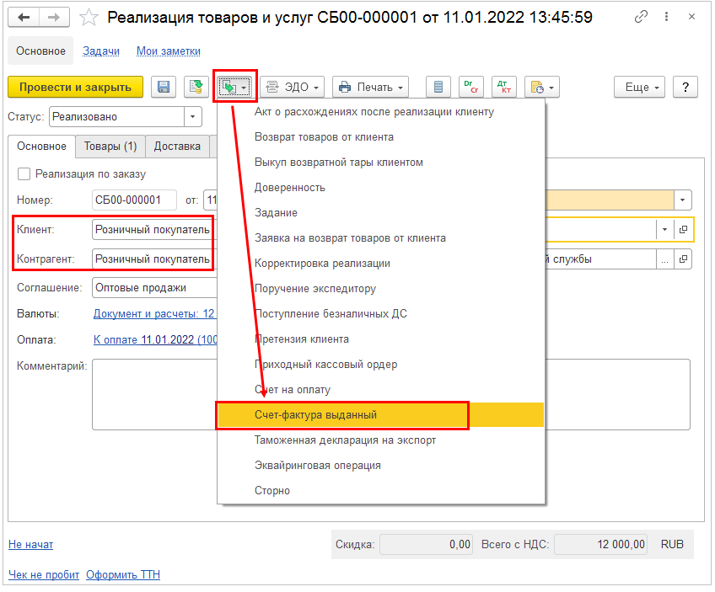This screenshot has height=592, width=715.
Task: Post the document with the green arrow icon
Action: 196,87
